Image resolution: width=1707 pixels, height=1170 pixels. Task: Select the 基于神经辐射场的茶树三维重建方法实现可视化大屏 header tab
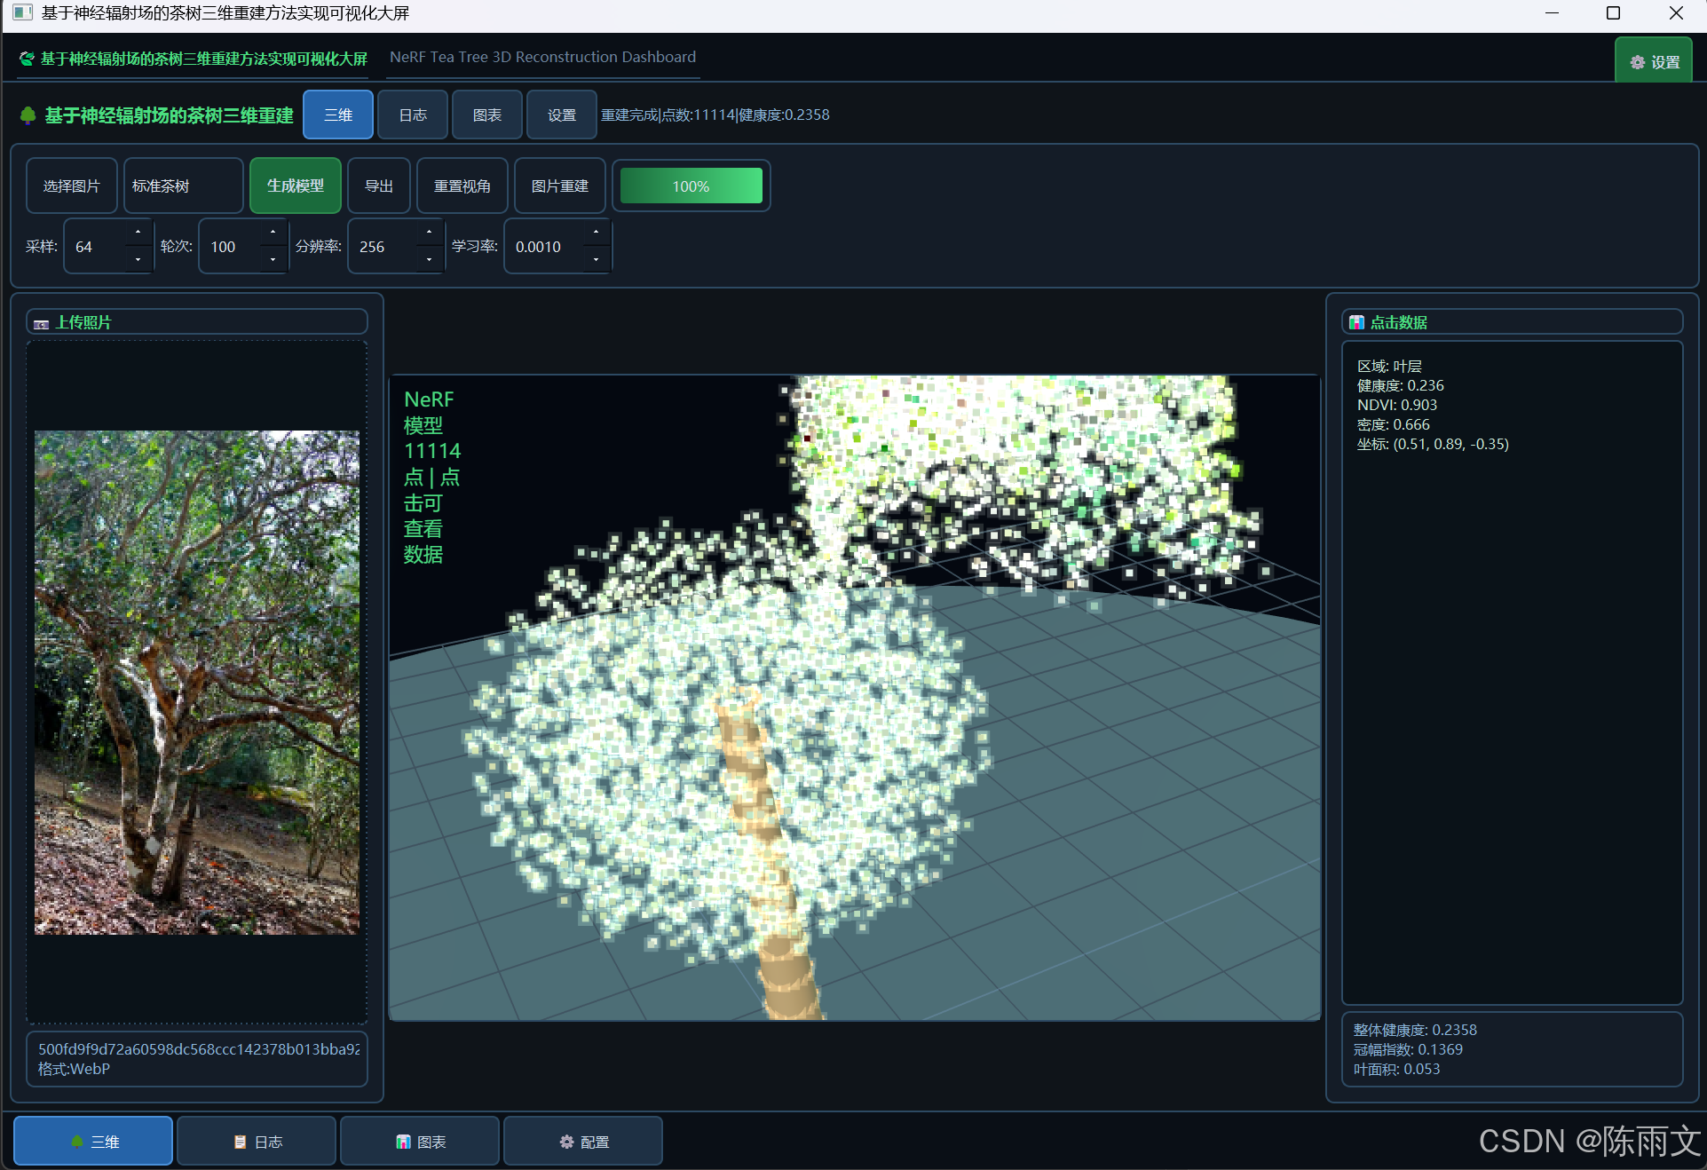(194, 59)
